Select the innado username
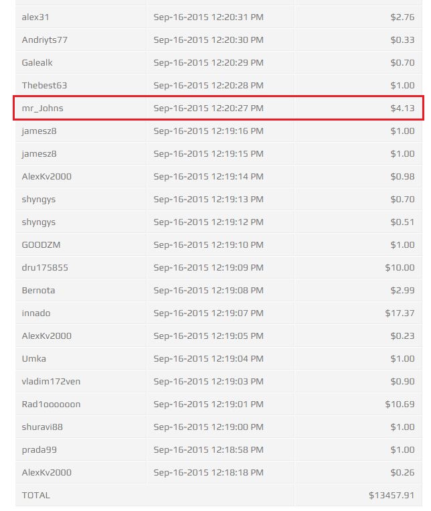431x511 pixels. coord(36,313)
